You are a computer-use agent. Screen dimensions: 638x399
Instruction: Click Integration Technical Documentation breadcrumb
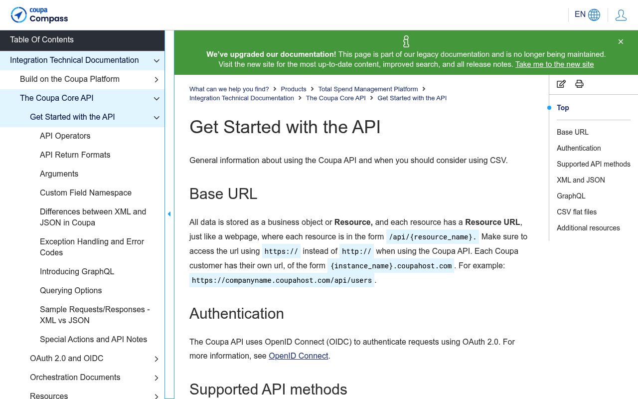point(242,98)
